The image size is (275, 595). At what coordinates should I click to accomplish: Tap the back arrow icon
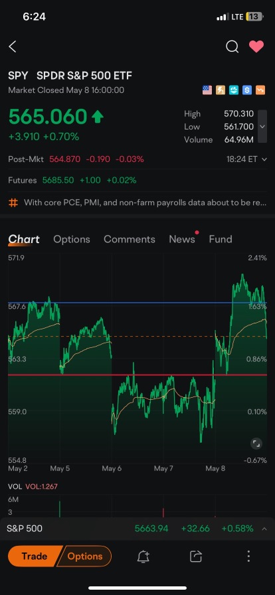[13, 47]
